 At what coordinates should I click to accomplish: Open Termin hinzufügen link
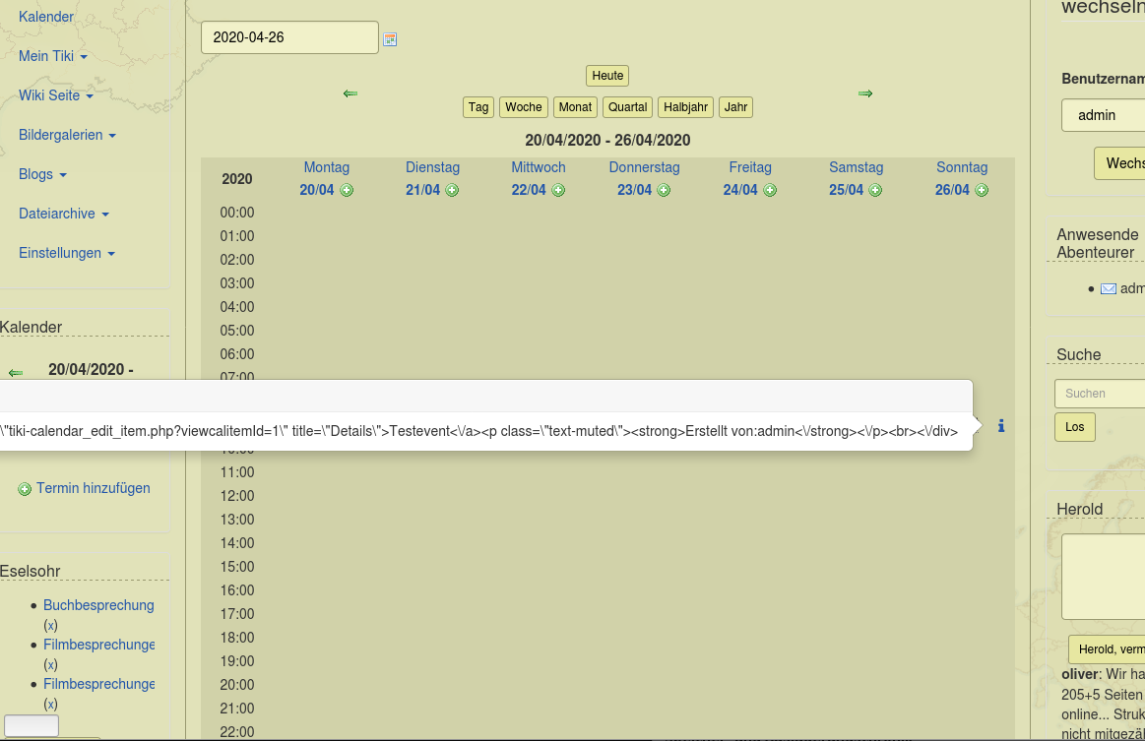pyautogui.click(x=94, y=488)
